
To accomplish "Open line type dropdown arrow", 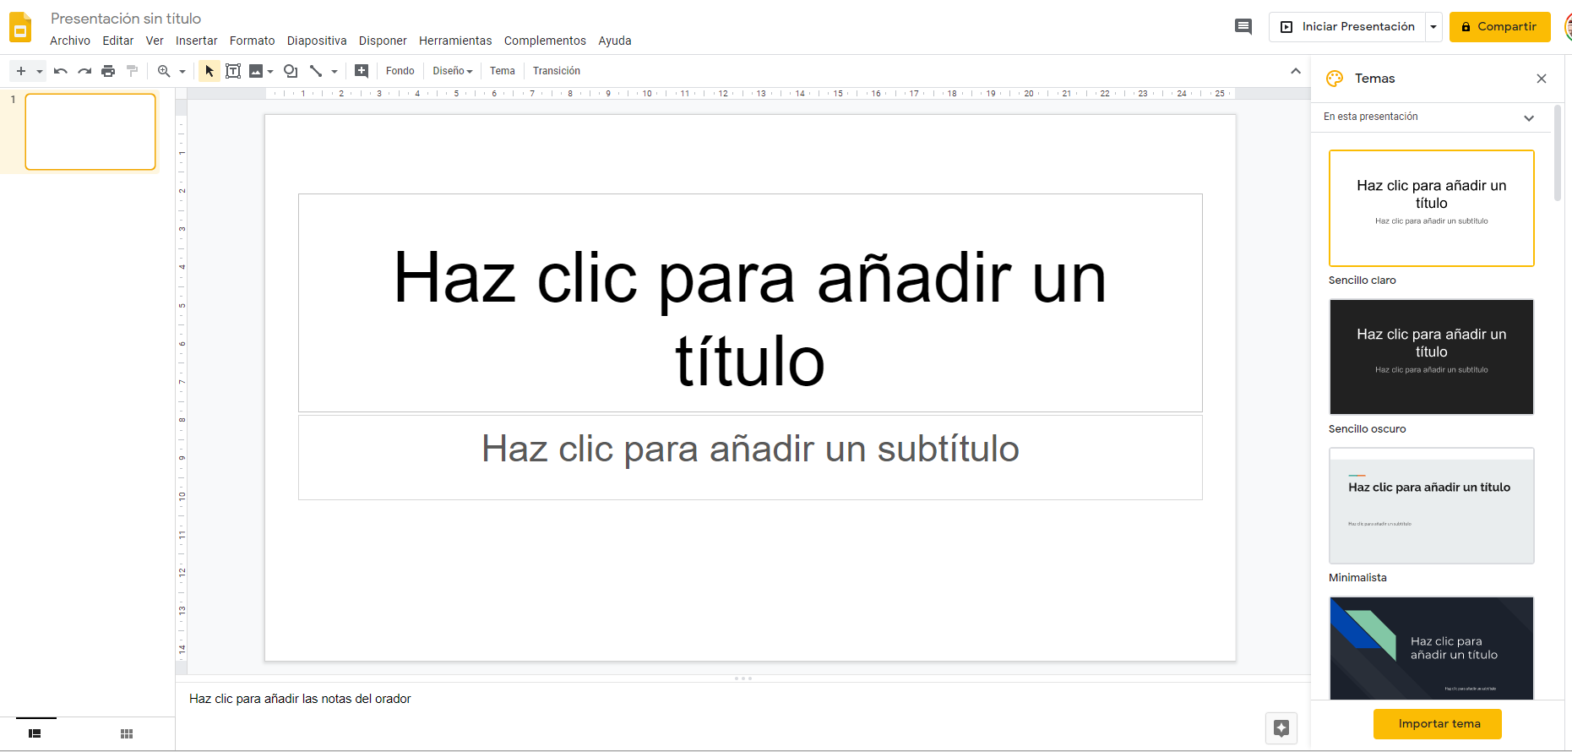I will (x=335, y=71).
